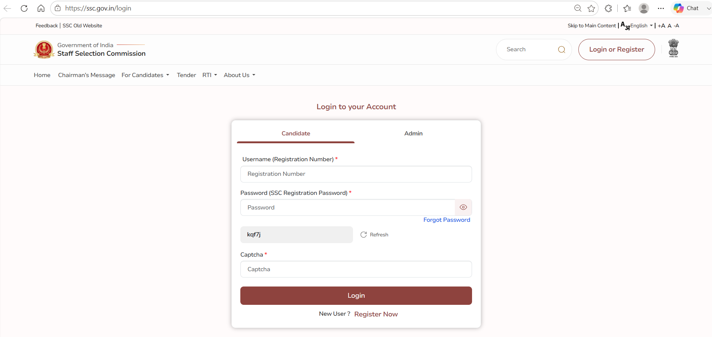Select the Candidate tab

click(296, 134)
